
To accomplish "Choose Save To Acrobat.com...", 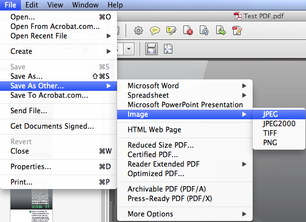I will point(58,95).
